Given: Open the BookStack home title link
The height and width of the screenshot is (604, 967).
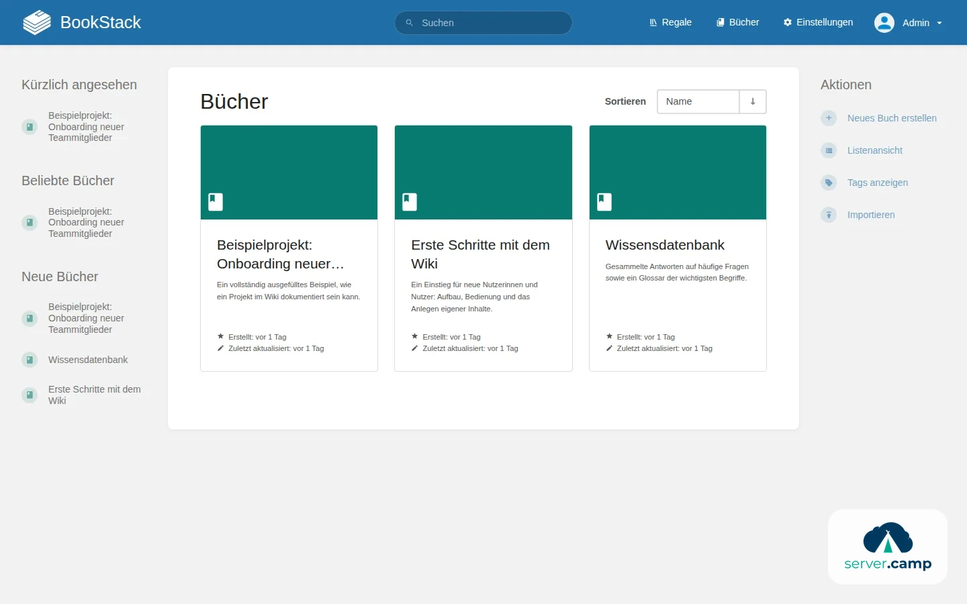Looking at the screenshot, I should pyautogui.click(x=101, y=22).
